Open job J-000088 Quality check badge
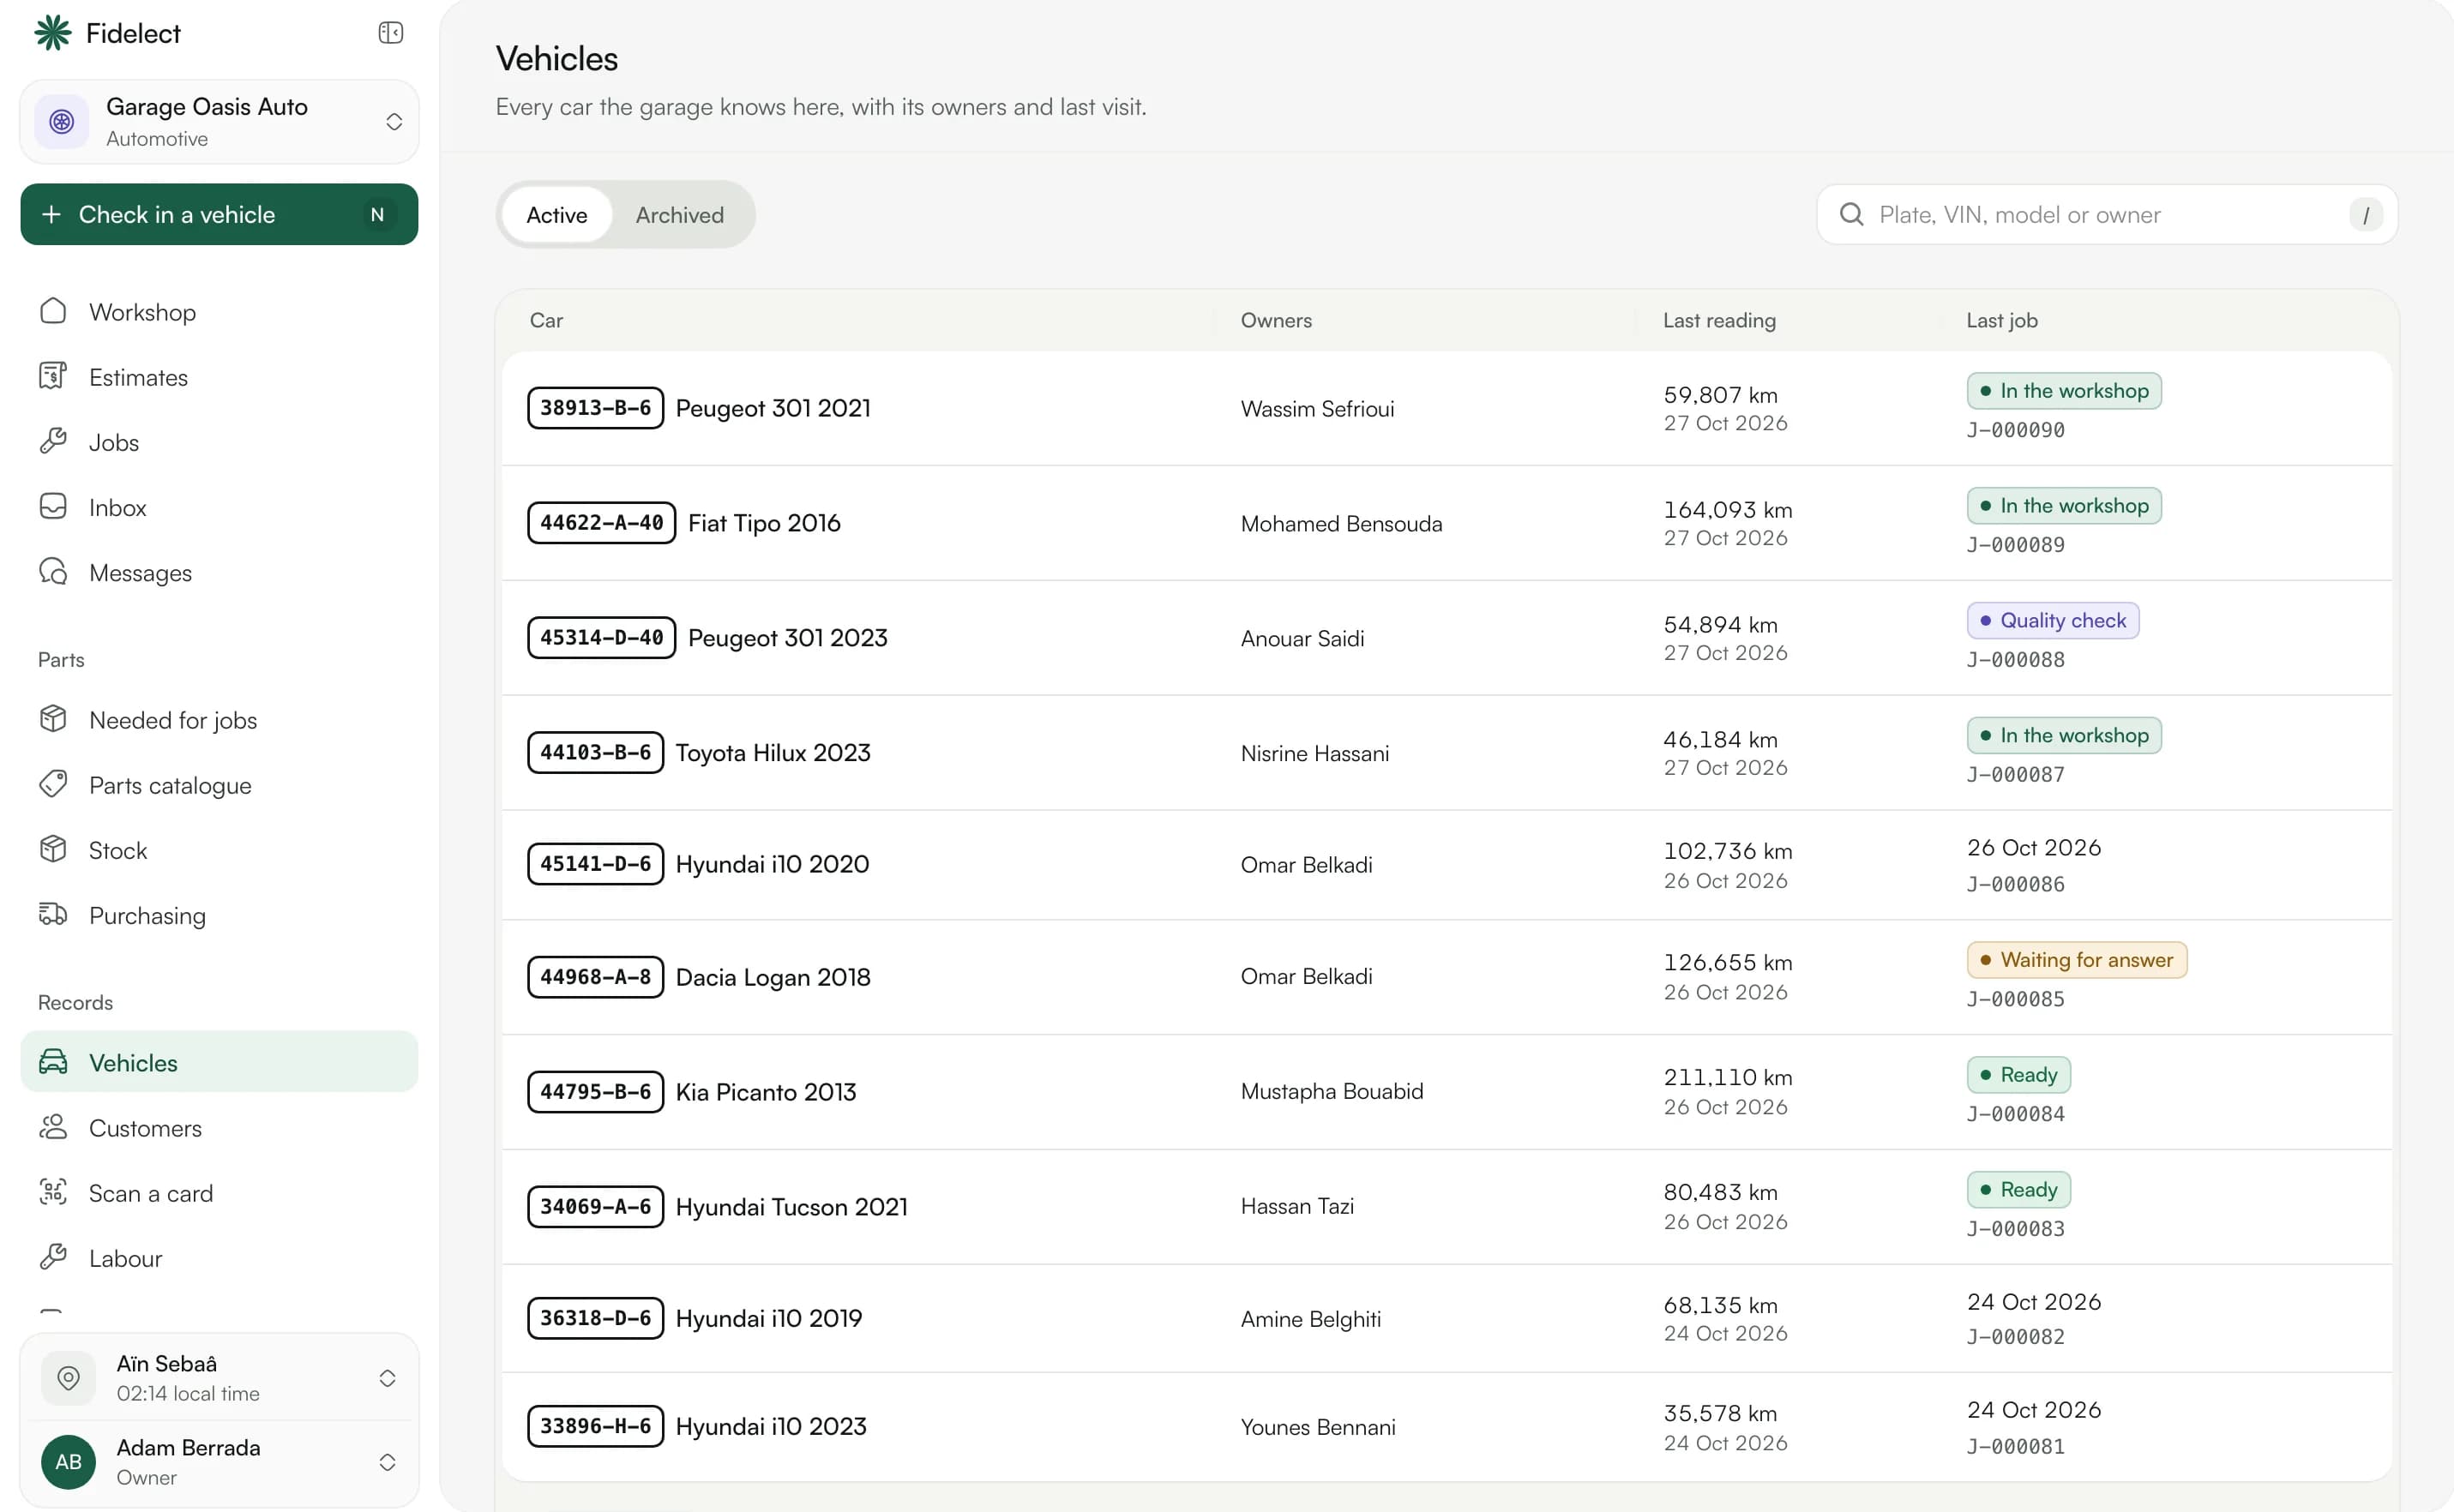Viewport: 2454px width, 1512px height. coord(2053,621)
